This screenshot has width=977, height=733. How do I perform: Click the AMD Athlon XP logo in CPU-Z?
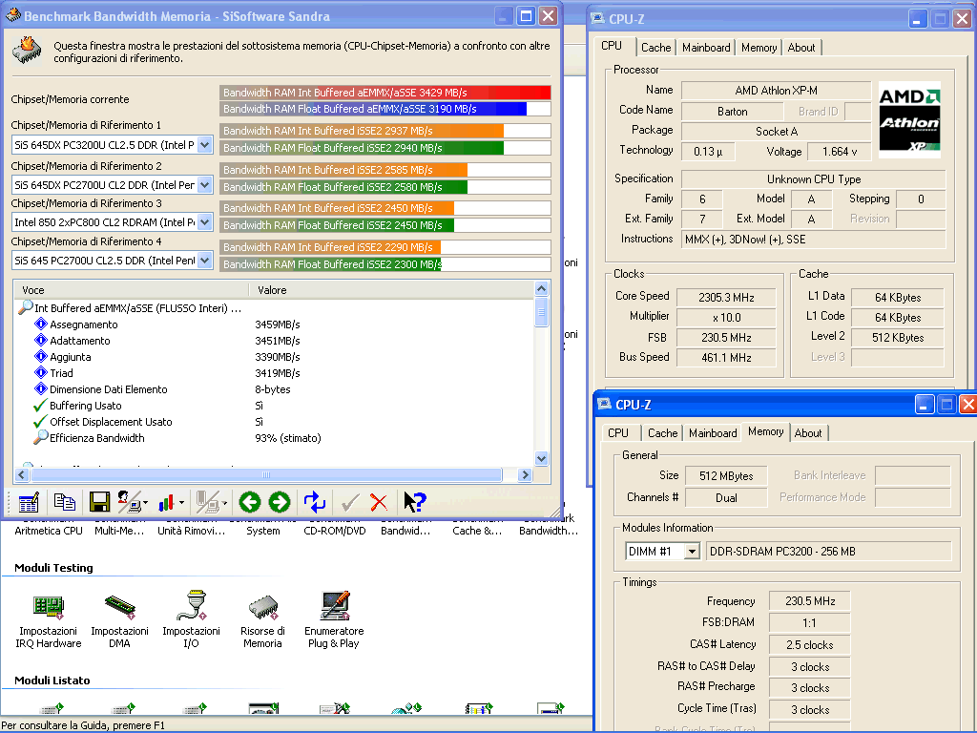pyautogui.click(x=909, y=119)
